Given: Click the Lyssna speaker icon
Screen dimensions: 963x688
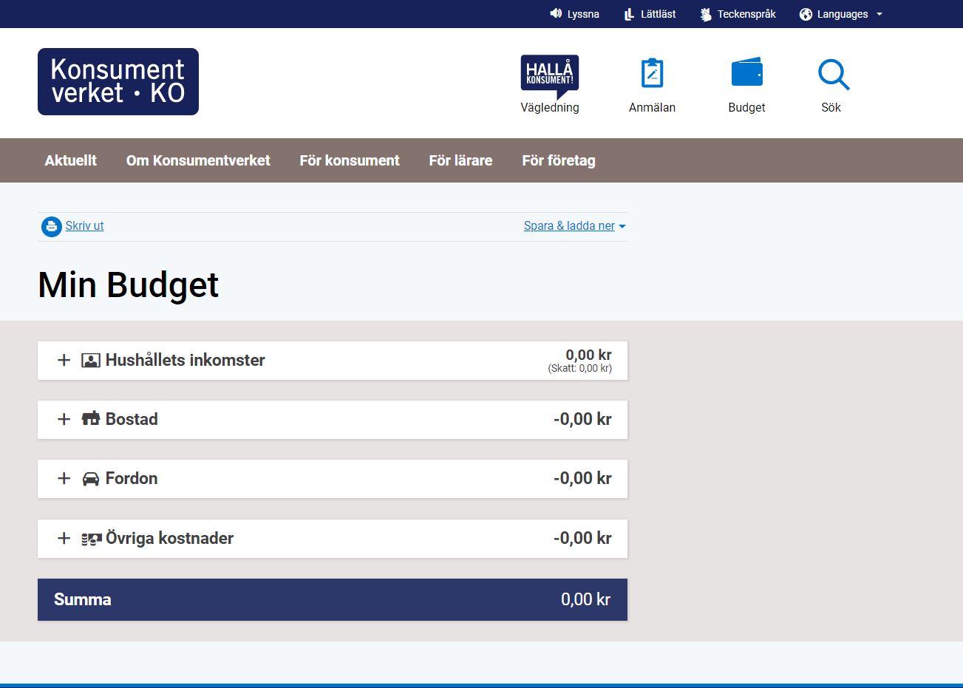Looking at the screenshot, I should [x=556, y=13].
